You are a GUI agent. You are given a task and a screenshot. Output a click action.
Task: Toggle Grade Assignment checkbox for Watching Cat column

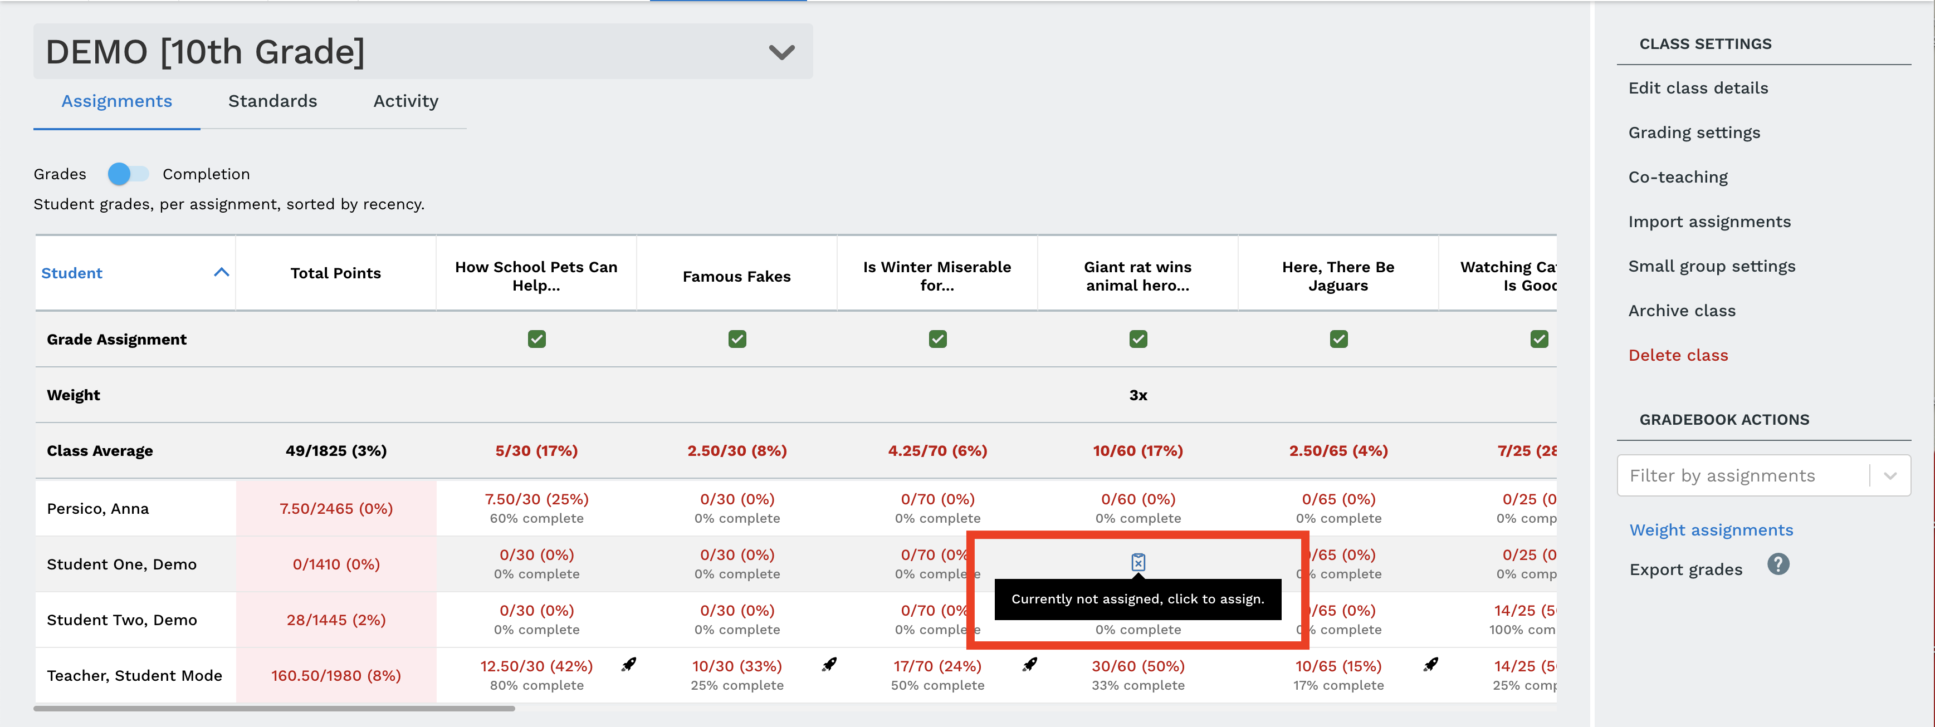[1539, 338]
